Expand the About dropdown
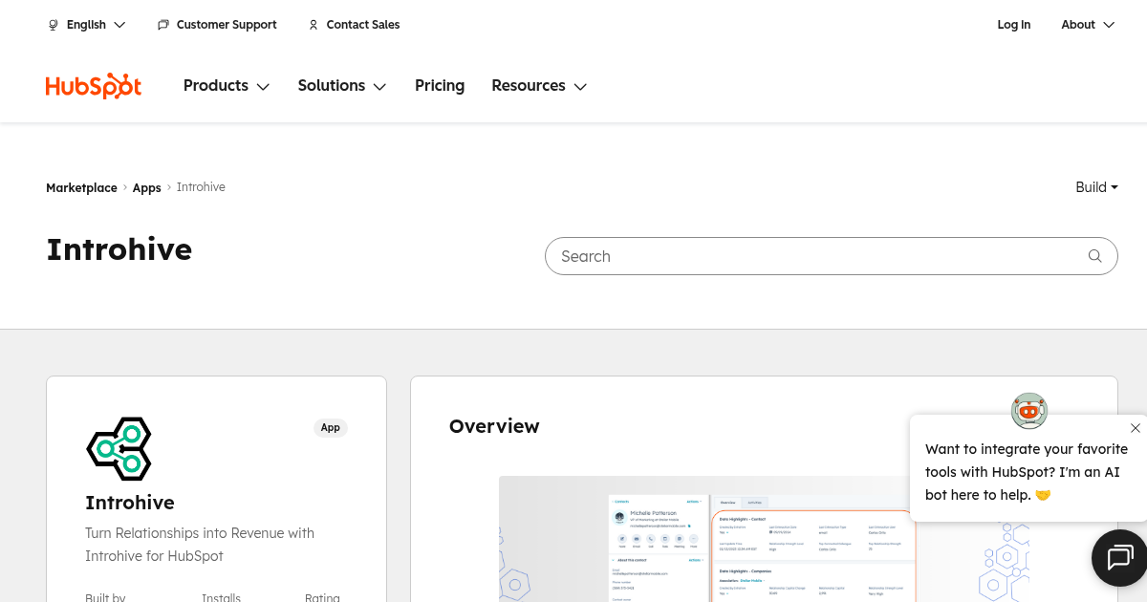 (1088, 25)
